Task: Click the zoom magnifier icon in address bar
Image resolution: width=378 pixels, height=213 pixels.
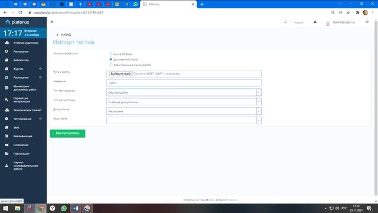Action: point(333,12)
